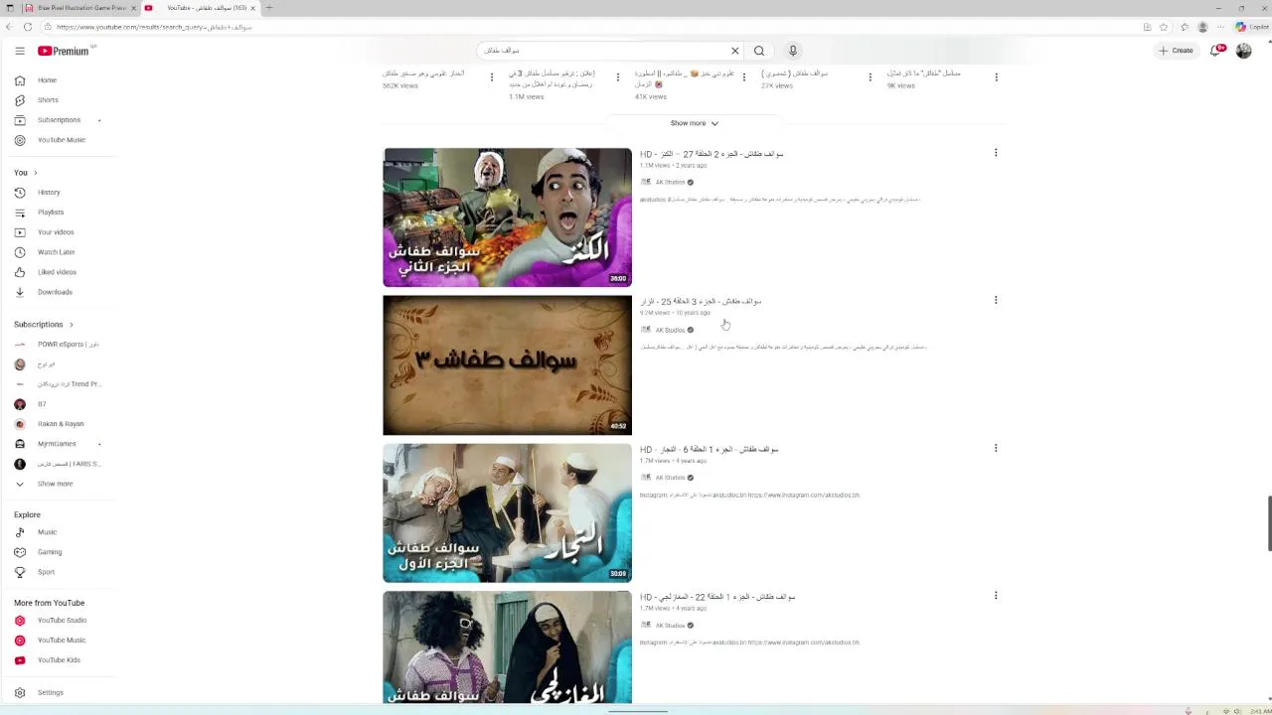Open Downloads page
Viewport: 1272px width, 715px height.
[55, 292]
